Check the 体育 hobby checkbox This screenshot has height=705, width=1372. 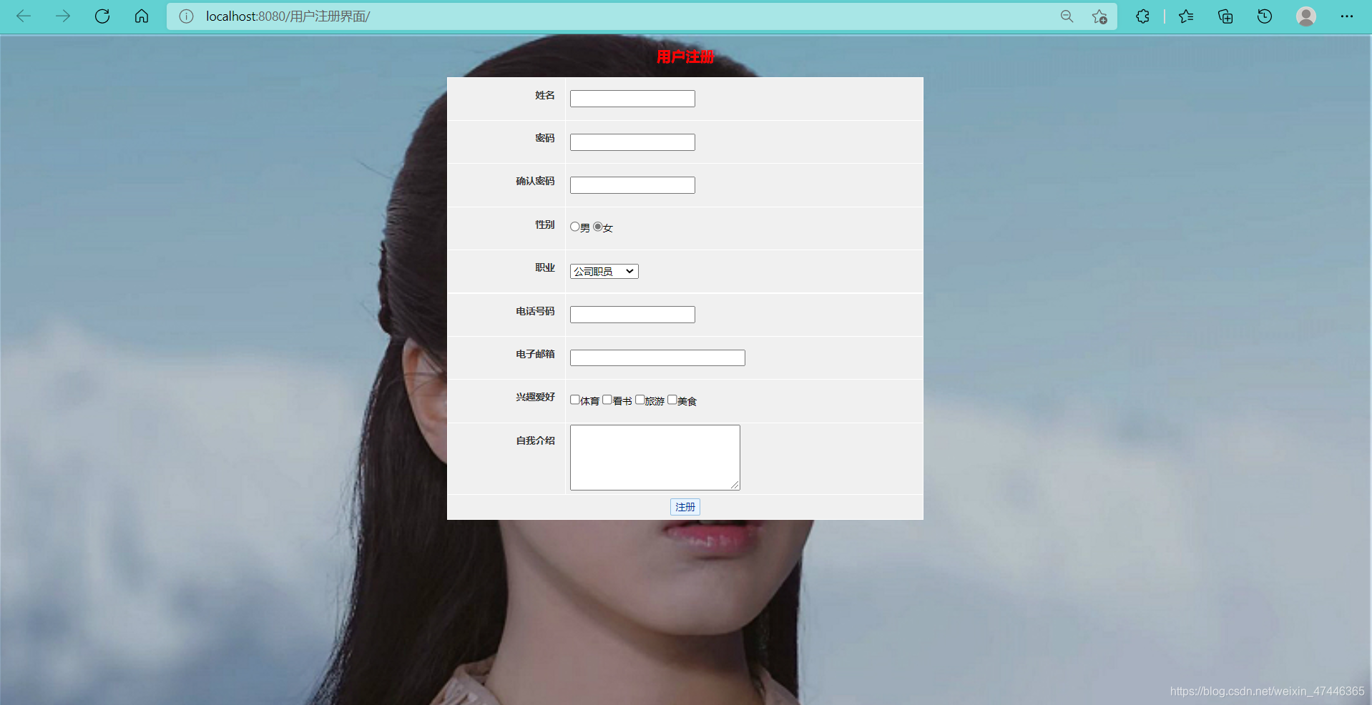point(575,400)
